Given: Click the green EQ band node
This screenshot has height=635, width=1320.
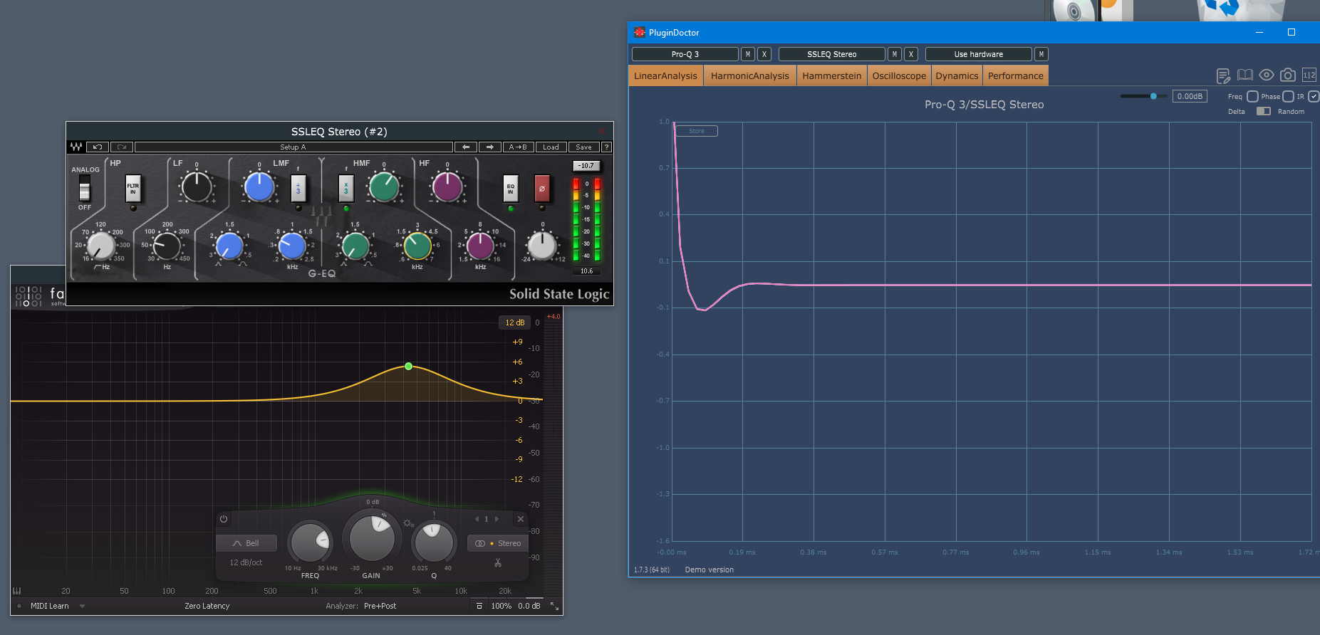Looking at the screenshot, I should click(408, 366).
